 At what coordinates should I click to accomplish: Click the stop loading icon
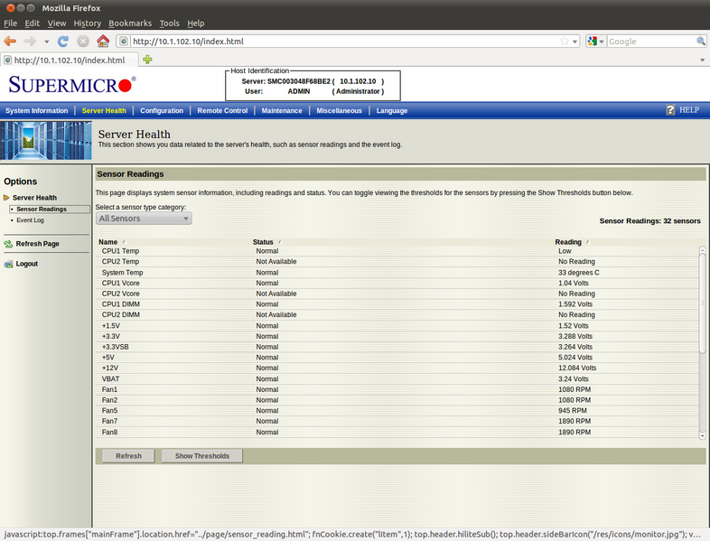pos(83,42)
